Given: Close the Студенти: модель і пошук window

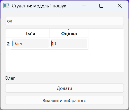Looking at the screenshot, I should click(x=119, y=6).
